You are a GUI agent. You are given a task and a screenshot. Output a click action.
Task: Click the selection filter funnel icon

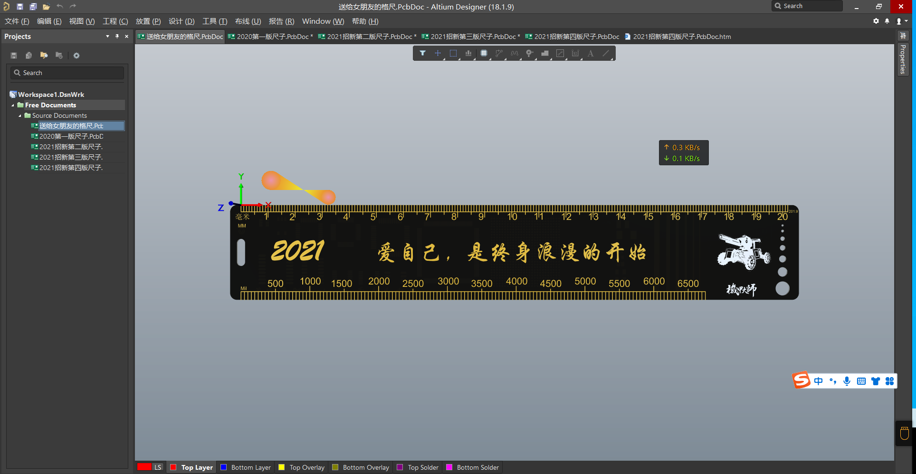pyautogui.click(x=422, y=53)
